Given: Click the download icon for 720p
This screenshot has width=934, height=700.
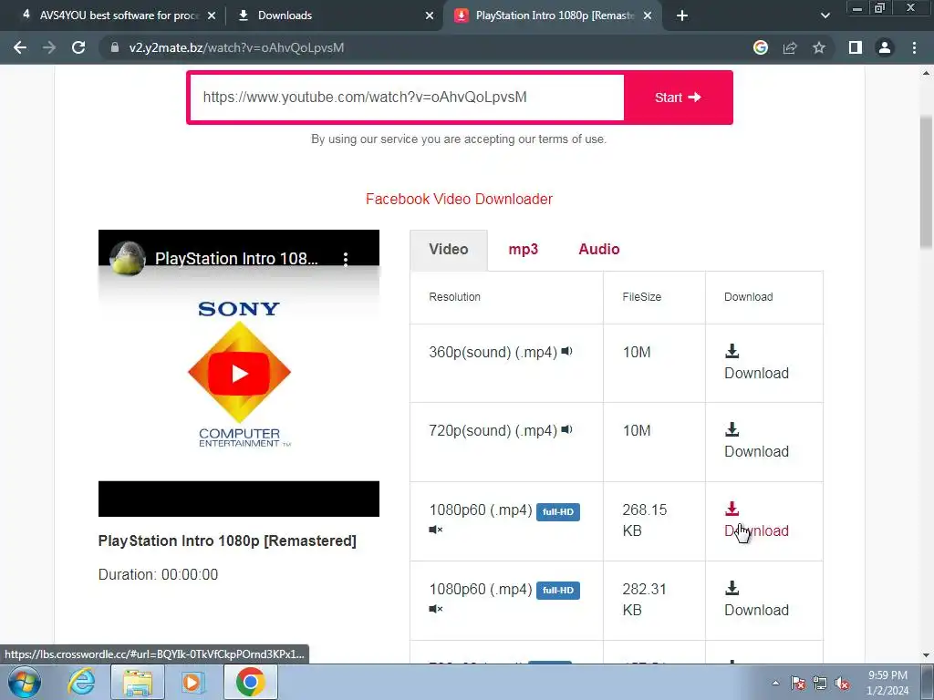Looking at the screenshot, I should click(732, 429).
